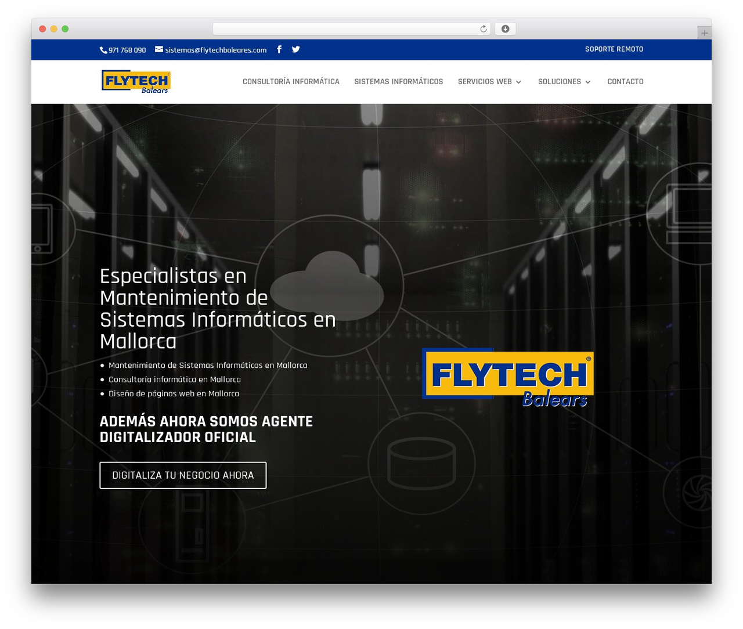Open the Twitter bird icon
Image resolution: width=743 pixels, height=629 pixels.
pos(296,49)
